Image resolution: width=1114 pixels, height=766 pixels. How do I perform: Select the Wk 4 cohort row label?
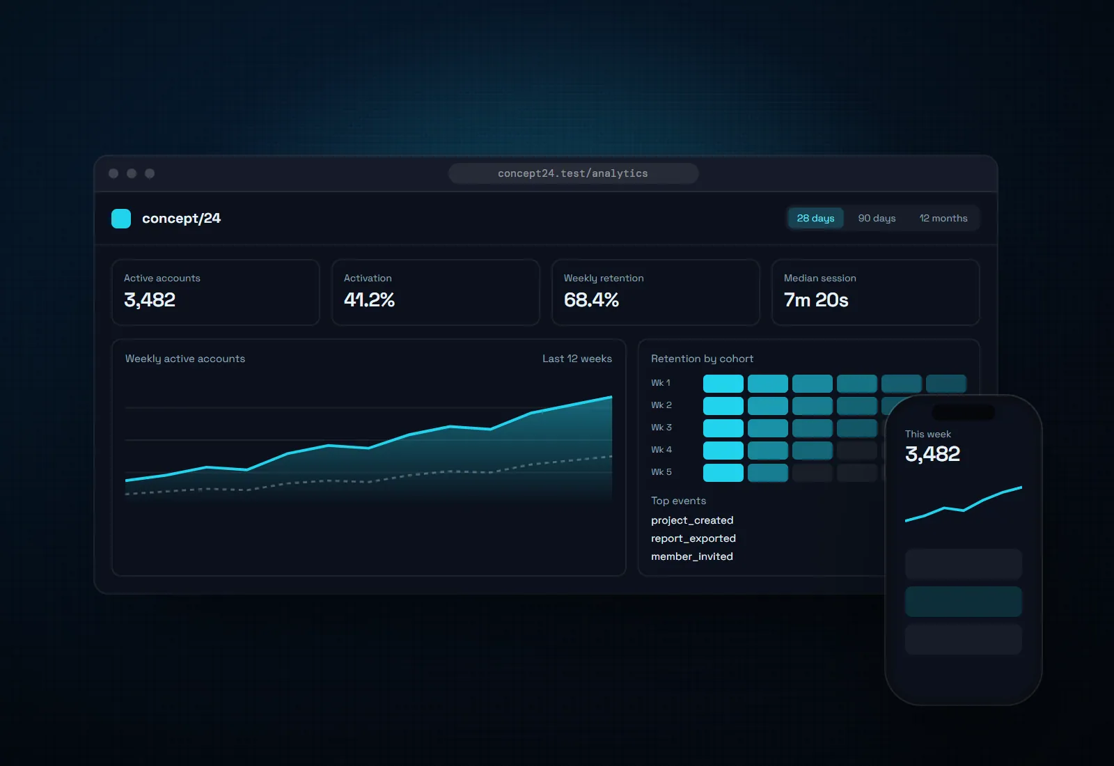point(661,450)
